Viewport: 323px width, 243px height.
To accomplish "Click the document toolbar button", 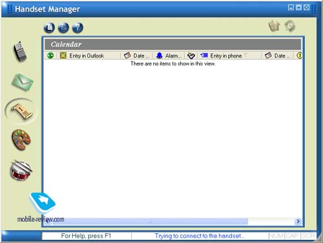I will (49, 28).
